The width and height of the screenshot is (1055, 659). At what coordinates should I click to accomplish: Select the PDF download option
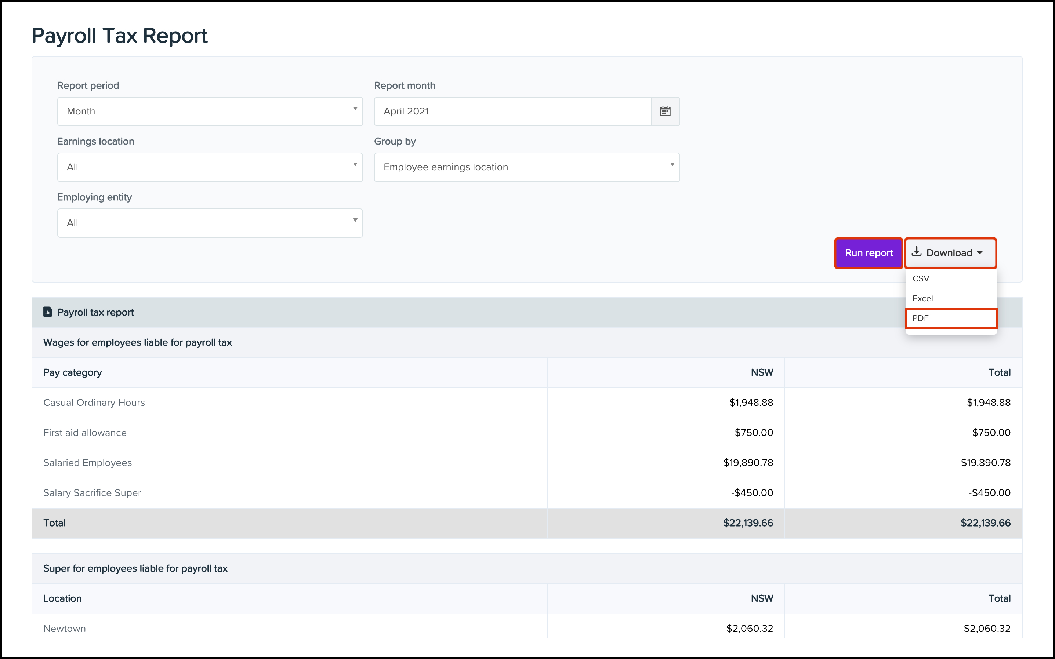[950, 318]
